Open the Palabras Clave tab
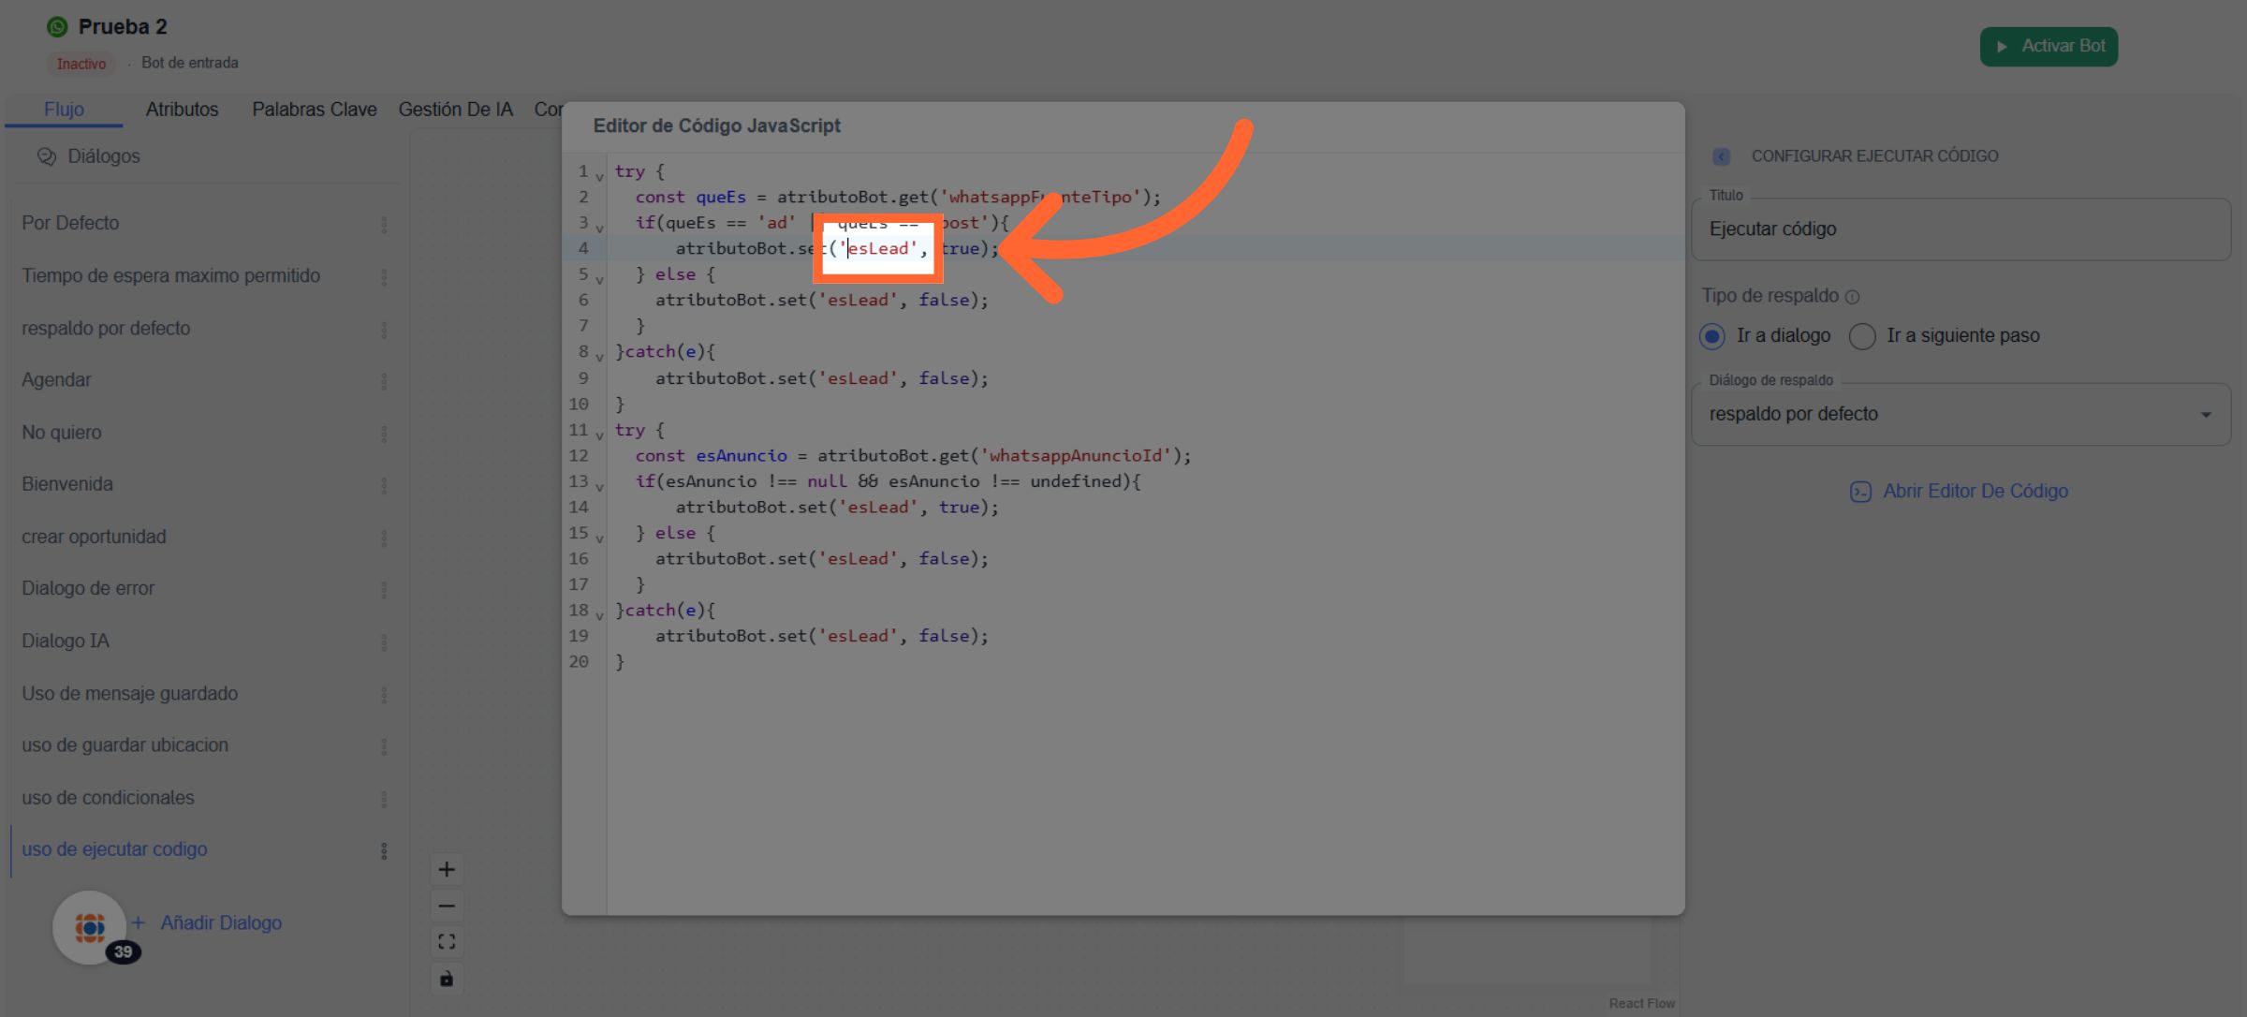The image size is (2247, 1017). [x=314, y=110]
